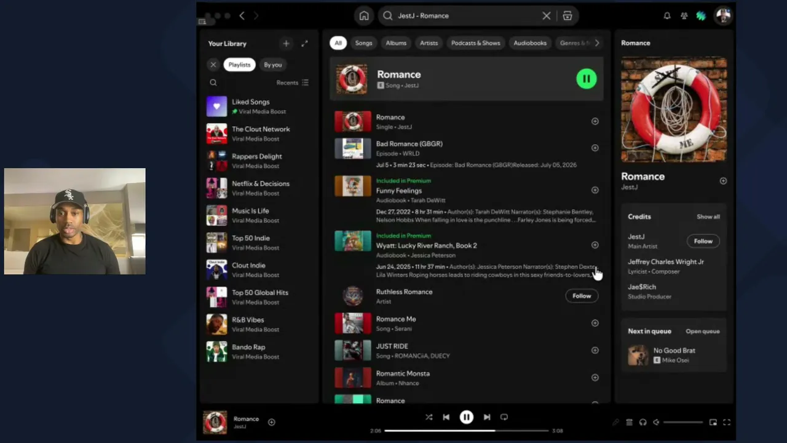Select the All search filter tab
The width and height of the screenshot is (787, 443).
coord(338,43)
